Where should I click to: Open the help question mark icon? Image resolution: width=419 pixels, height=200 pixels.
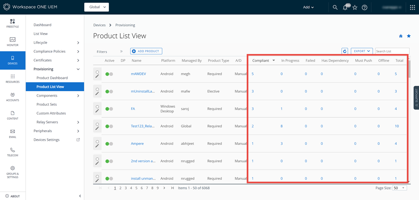pos(365,8)
